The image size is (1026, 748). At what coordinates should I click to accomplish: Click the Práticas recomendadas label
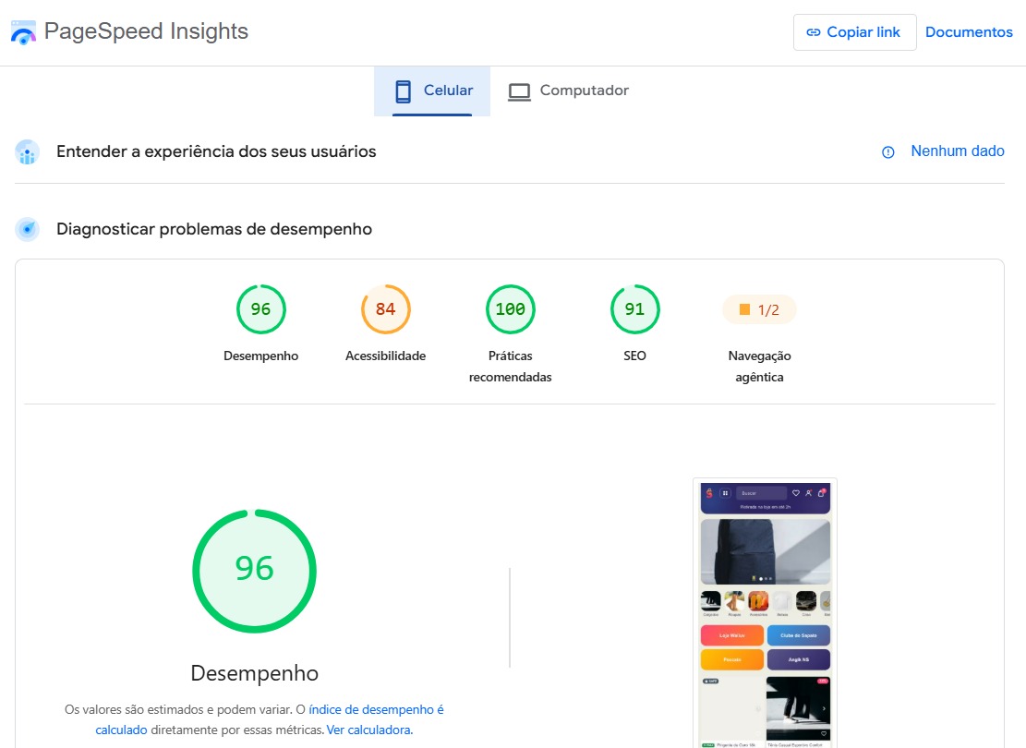[x=511, y=367]
